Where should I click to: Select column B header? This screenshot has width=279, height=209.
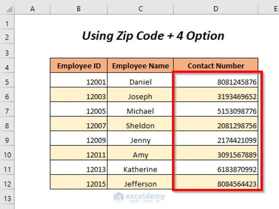click(x=78, y=9)
